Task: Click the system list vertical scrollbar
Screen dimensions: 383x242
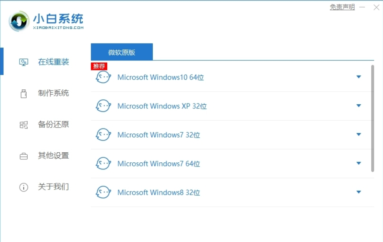Action: (373, 118)
